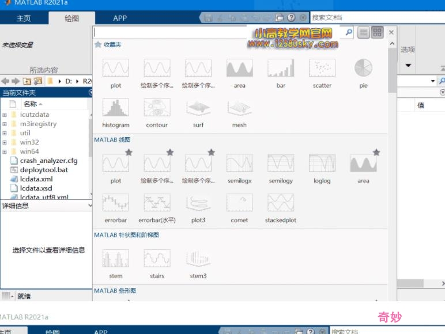Close the plot gallery popup
Viewport: 445px width, 334px height.
tap(391, 32)
